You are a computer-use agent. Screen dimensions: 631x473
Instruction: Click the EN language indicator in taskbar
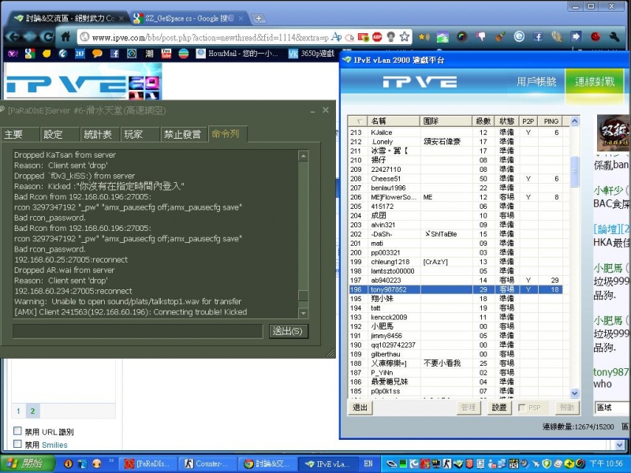[368, 464]
